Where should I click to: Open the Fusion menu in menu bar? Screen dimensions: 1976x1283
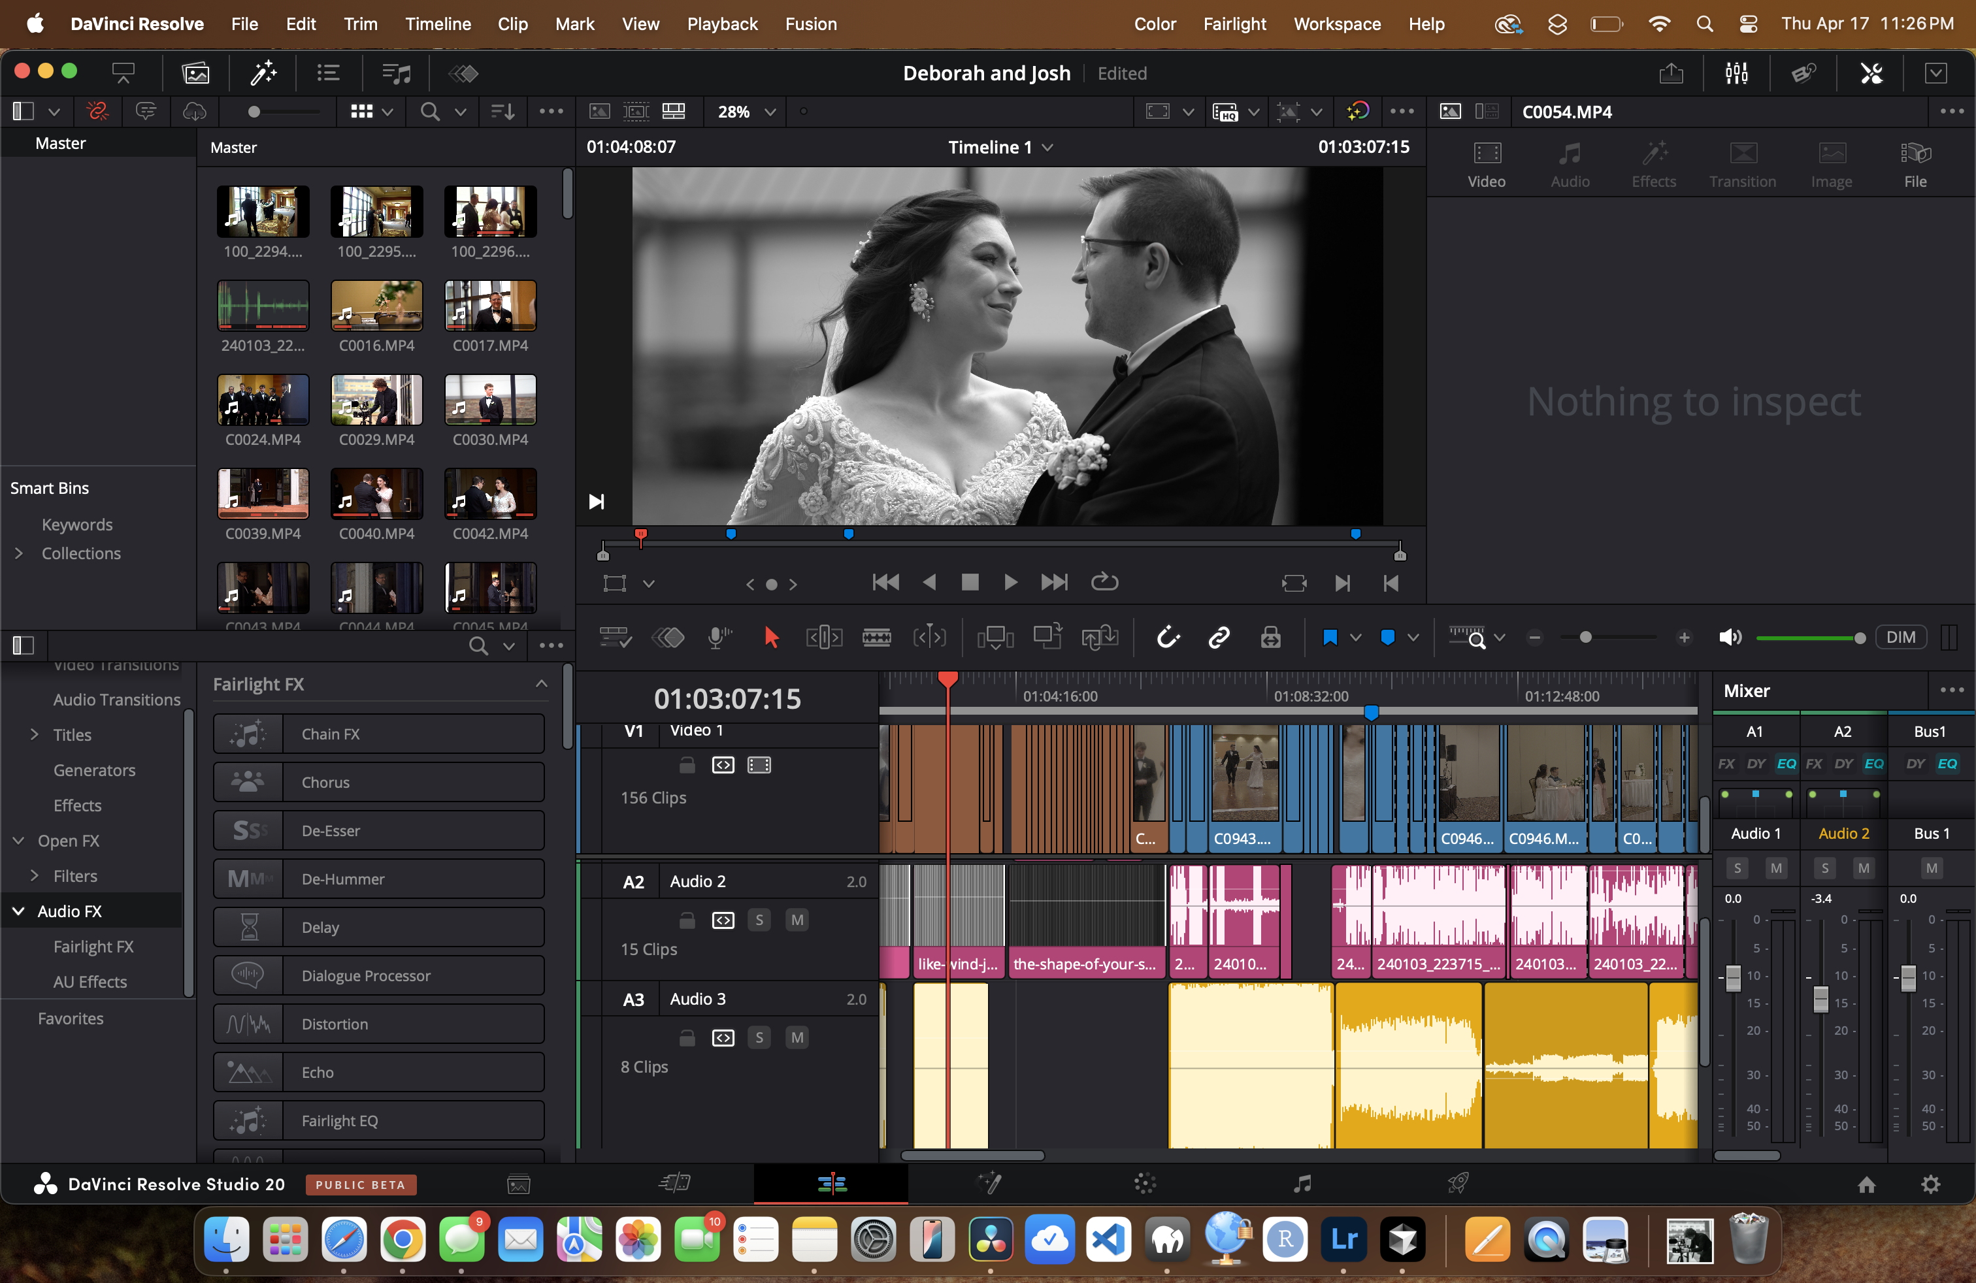810,24
